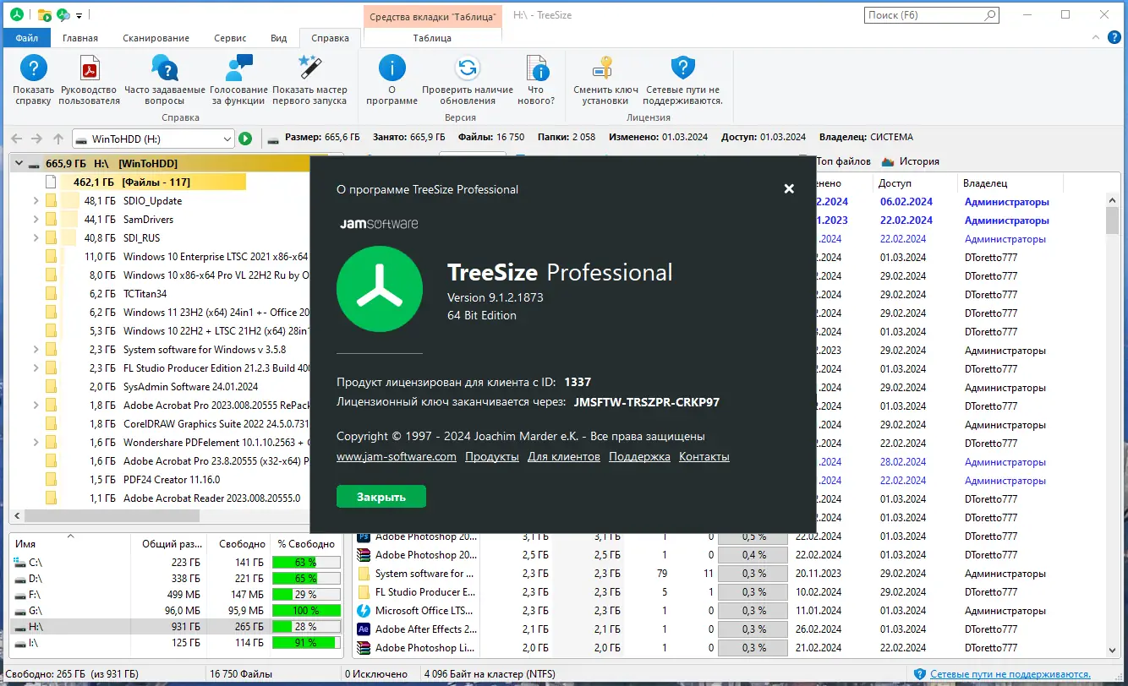
Task: Open the Файл menu tab
Action: (27, 38)
